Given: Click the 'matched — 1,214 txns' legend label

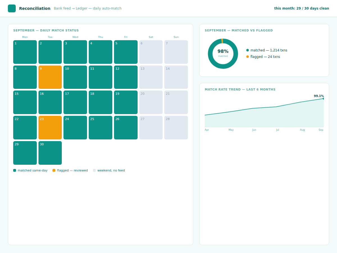Looking at the screenshot, I should tap(269, 50).
